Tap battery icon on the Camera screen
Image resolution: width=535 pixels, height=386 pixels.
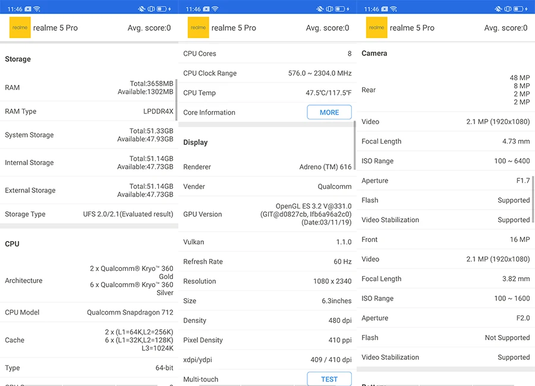pyautogui.click(x=518, y=9)
